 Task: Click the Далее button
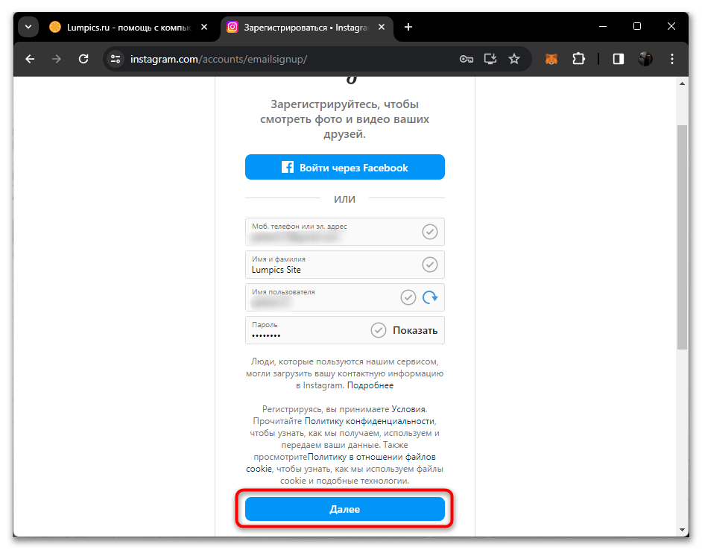tap(345, 509)
